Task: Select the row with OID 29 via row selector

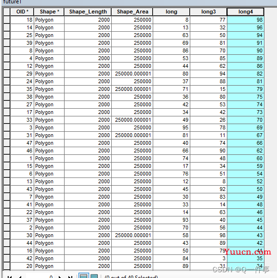Action: pos(7,74)
